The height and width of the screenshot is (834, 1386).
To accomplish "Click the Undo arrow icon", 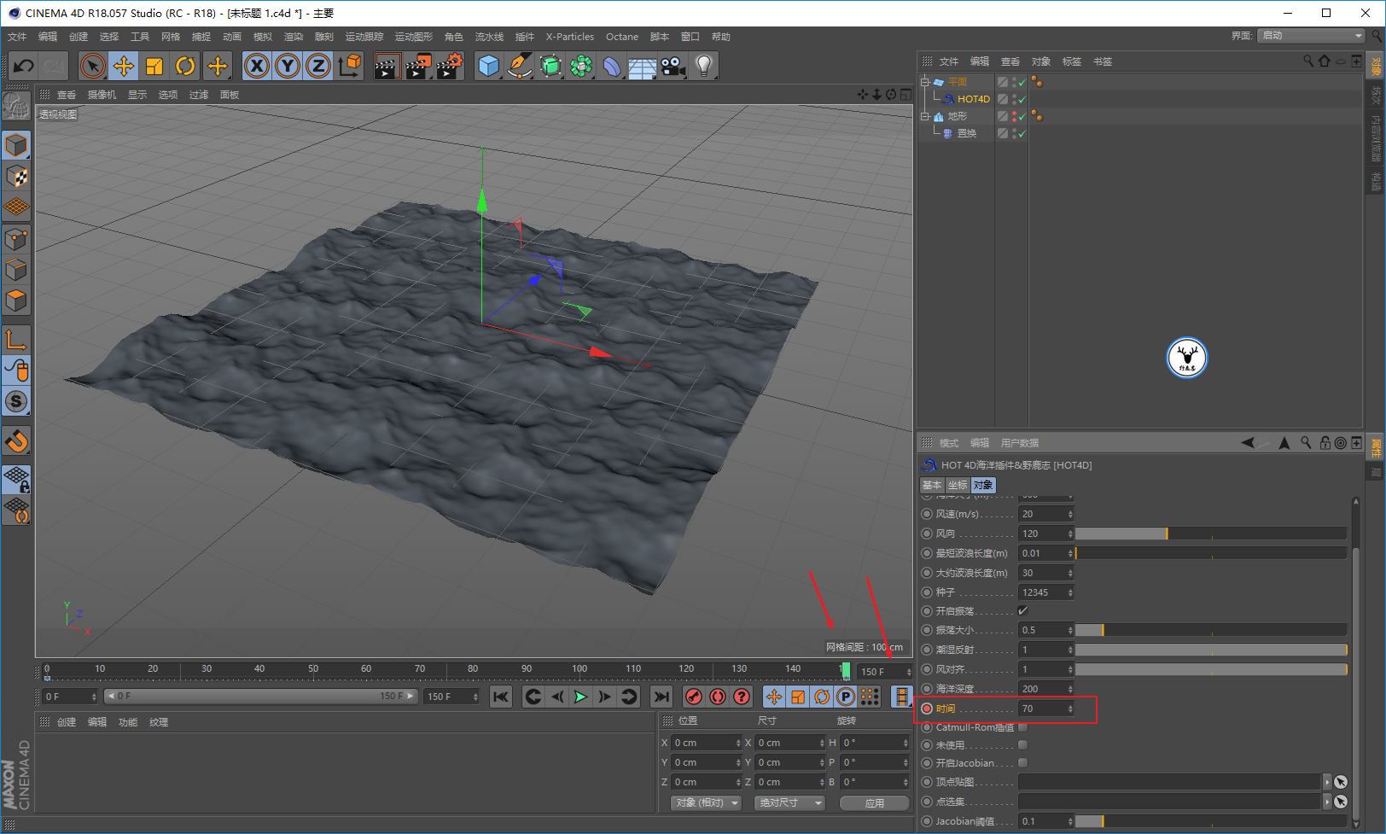I will tap(24, 66).
